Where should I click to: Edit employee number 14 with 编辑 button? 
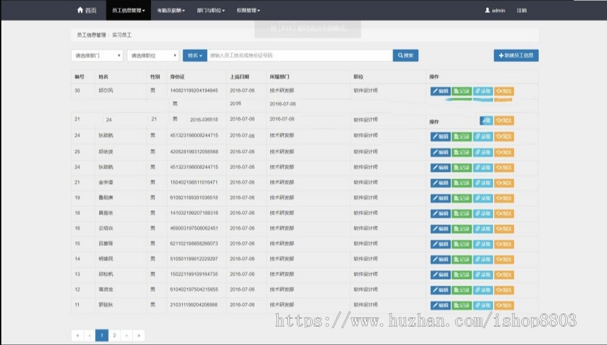pos(440,259)
